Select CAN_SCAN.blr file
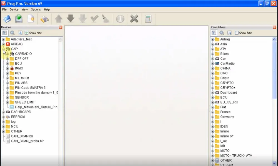This screenshot has width=278, height=166. coord(22,136)
